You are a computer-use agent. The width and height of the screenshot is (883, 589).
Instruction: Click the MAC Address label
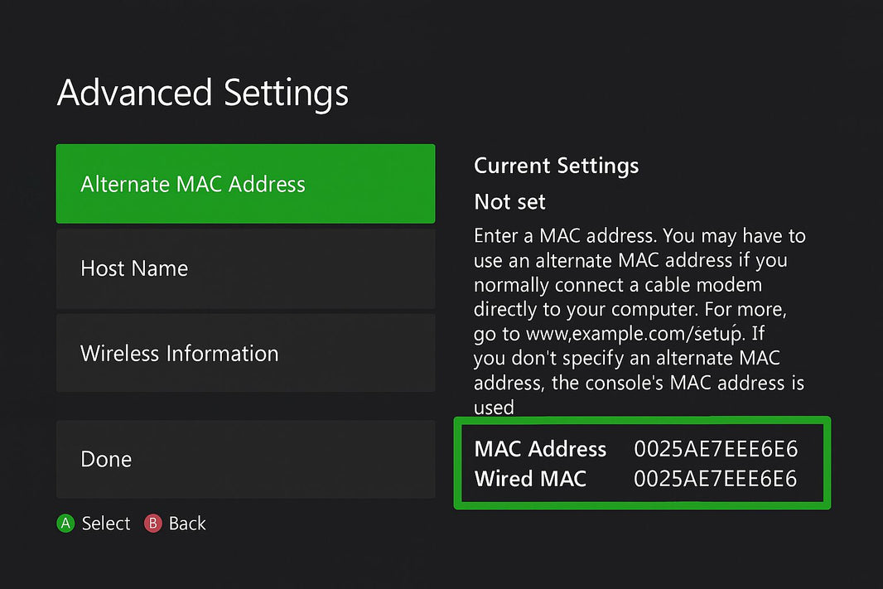click(540, 449)
